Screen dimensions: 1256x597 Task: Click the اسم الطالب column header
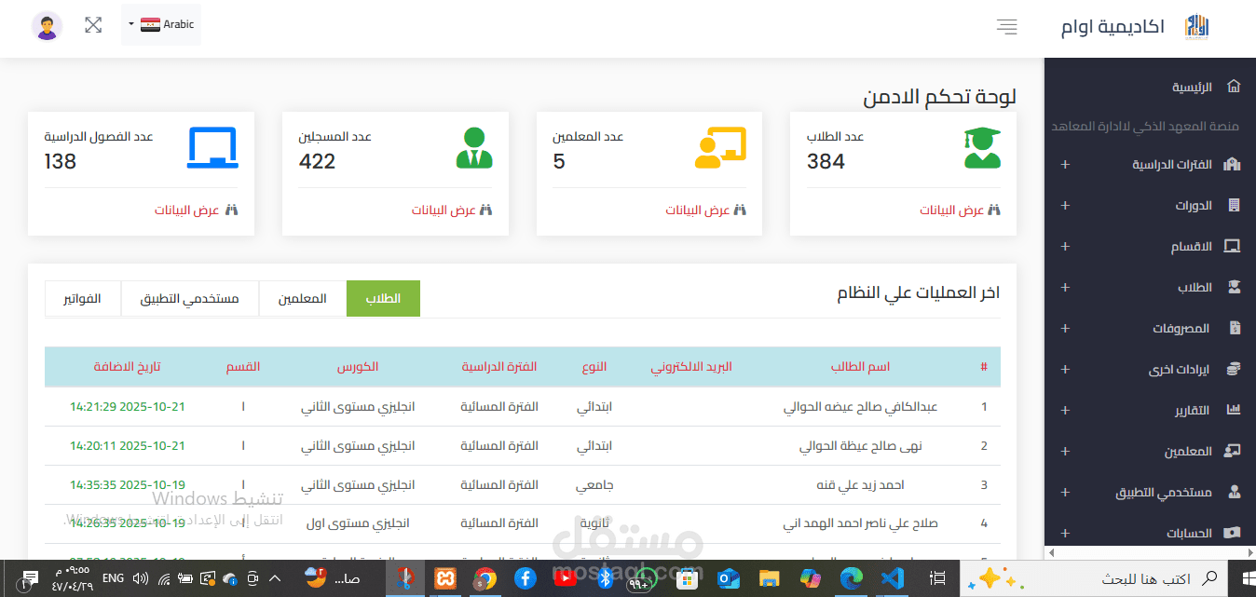861,367
